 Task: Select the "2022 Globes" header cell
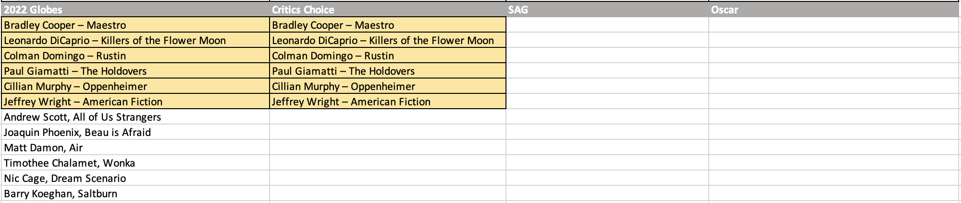coord(135,10)
